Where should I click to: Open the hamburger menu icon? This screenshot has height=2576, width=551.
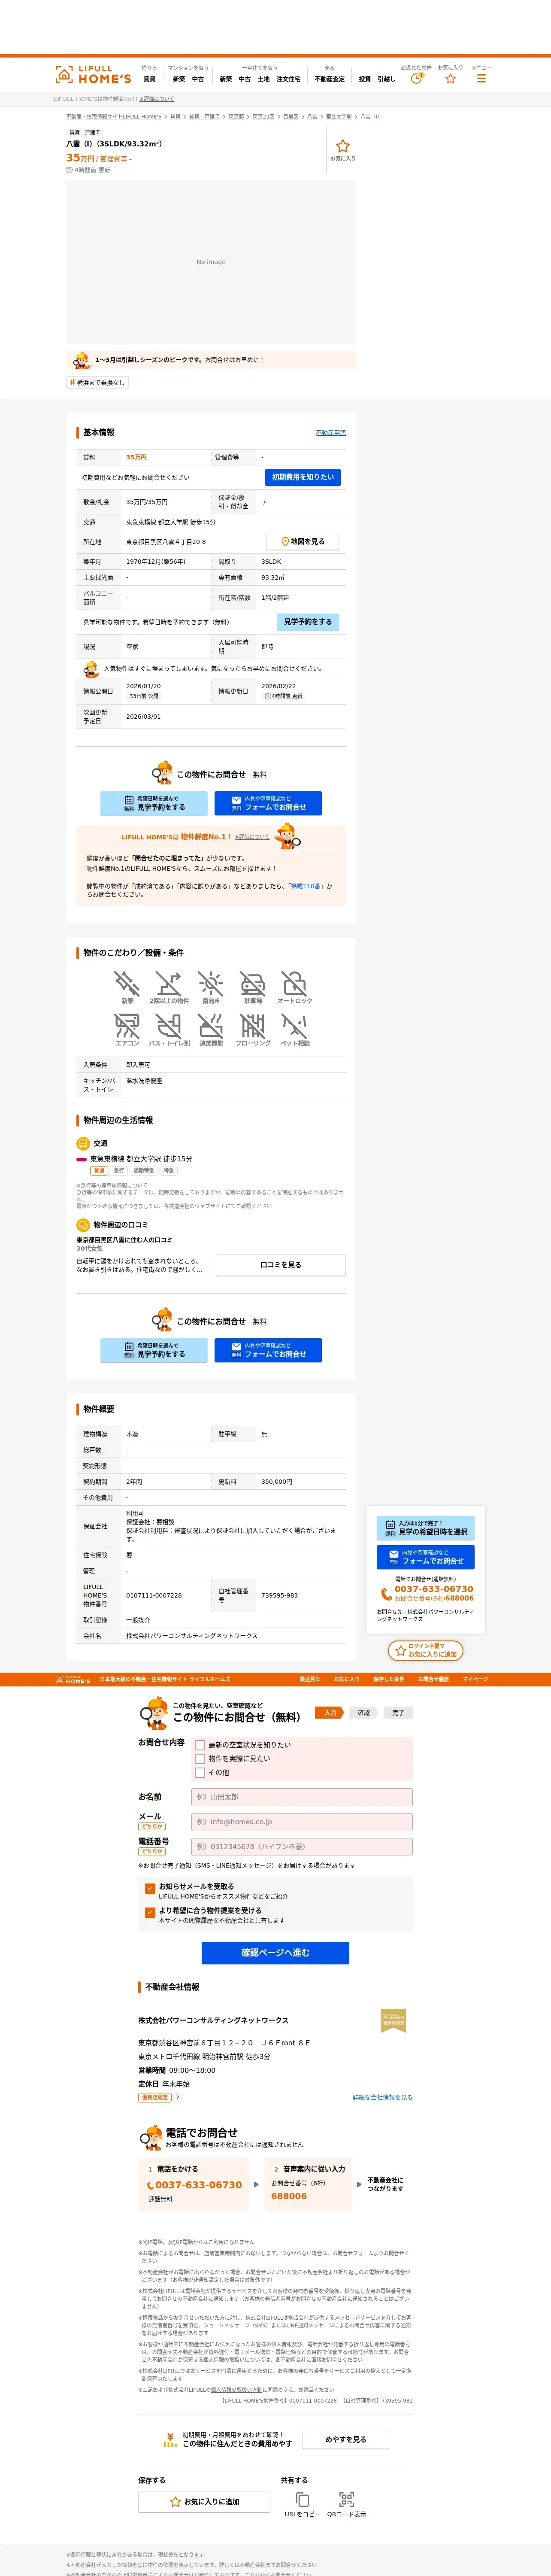coord(481,78)
